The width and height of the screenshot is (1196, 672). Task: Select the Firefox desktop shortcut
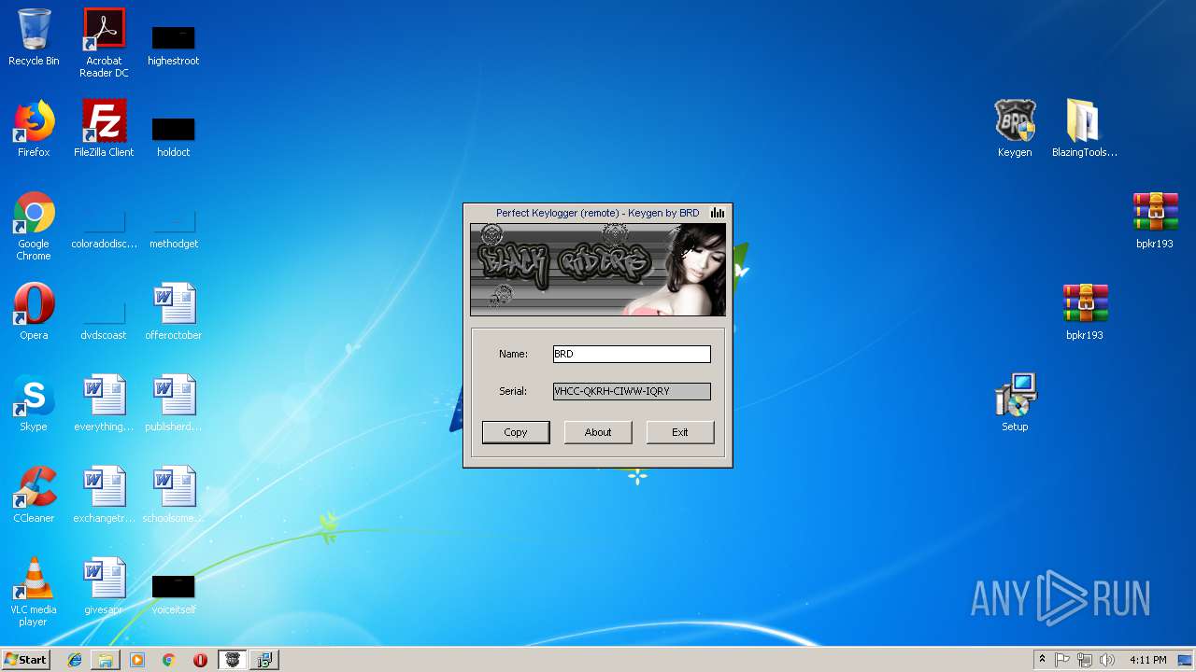(x=34, y=129)
